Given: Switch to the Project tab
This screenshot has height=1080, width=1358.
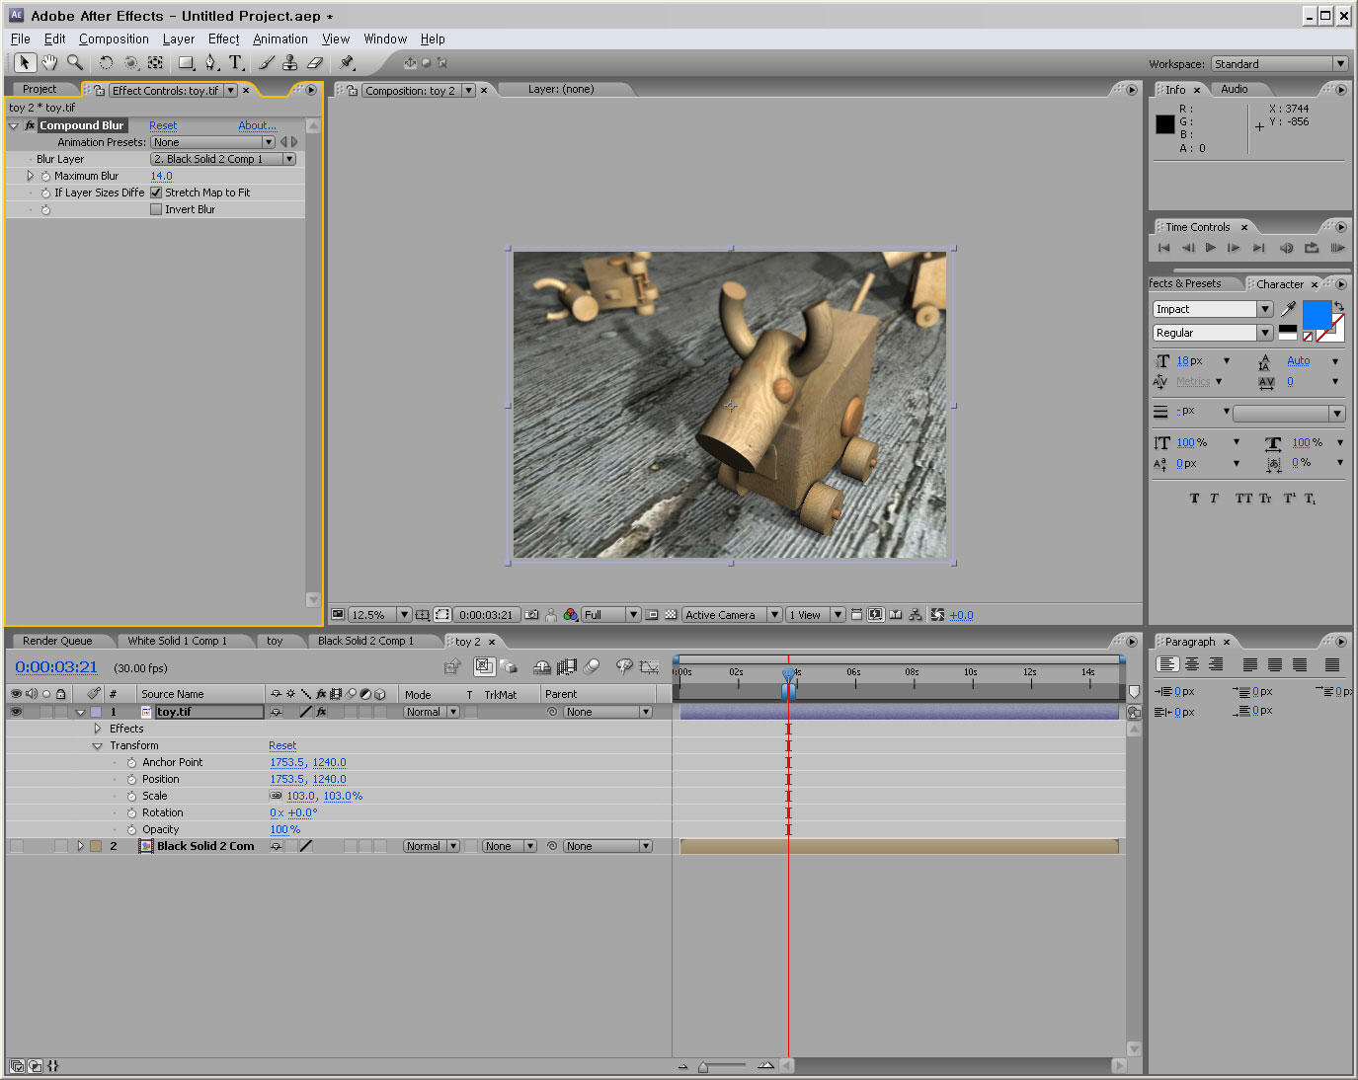Looking at the screenshot, I should pos(40,89).
